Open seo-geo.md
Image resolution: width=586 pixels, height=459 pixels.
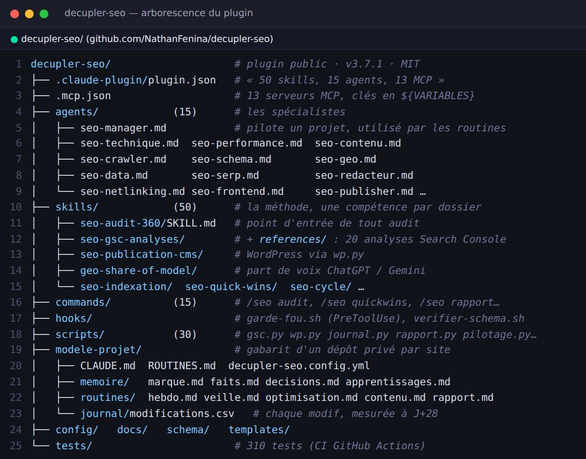pyautogui.click(x=345, y=160)
